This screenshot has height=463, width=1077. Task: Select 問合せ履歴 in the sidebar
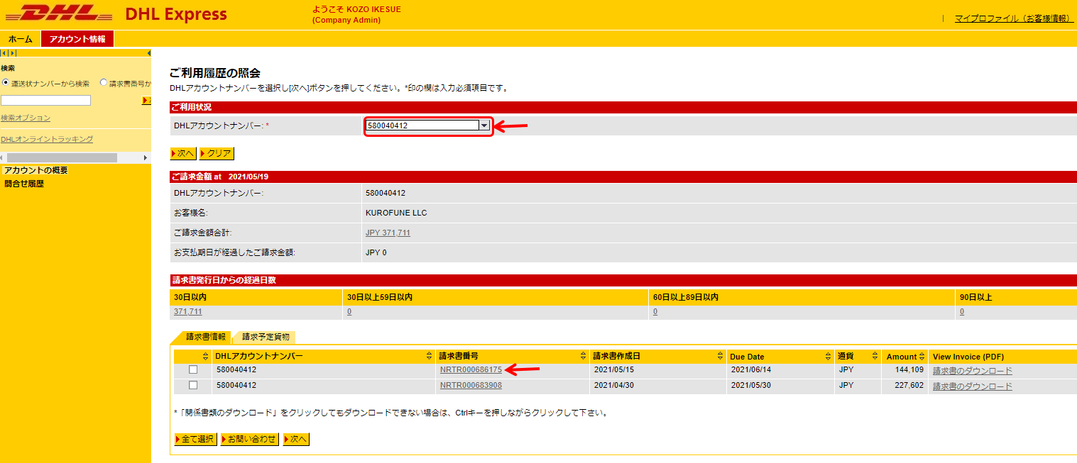coord(24,184)
